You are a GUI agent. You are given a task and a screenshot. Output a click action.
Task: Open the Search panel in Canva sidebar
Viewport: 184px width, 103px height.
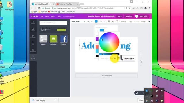[33, 22]
